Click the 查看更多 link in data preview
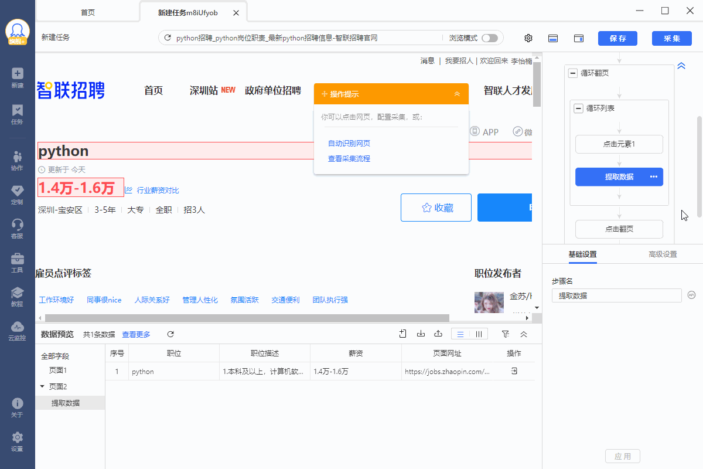Viewport: 703px width, 469px height. [x=136, y=334]
